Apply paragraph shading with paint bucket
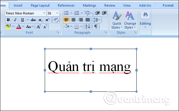 [x=67, y=26]
